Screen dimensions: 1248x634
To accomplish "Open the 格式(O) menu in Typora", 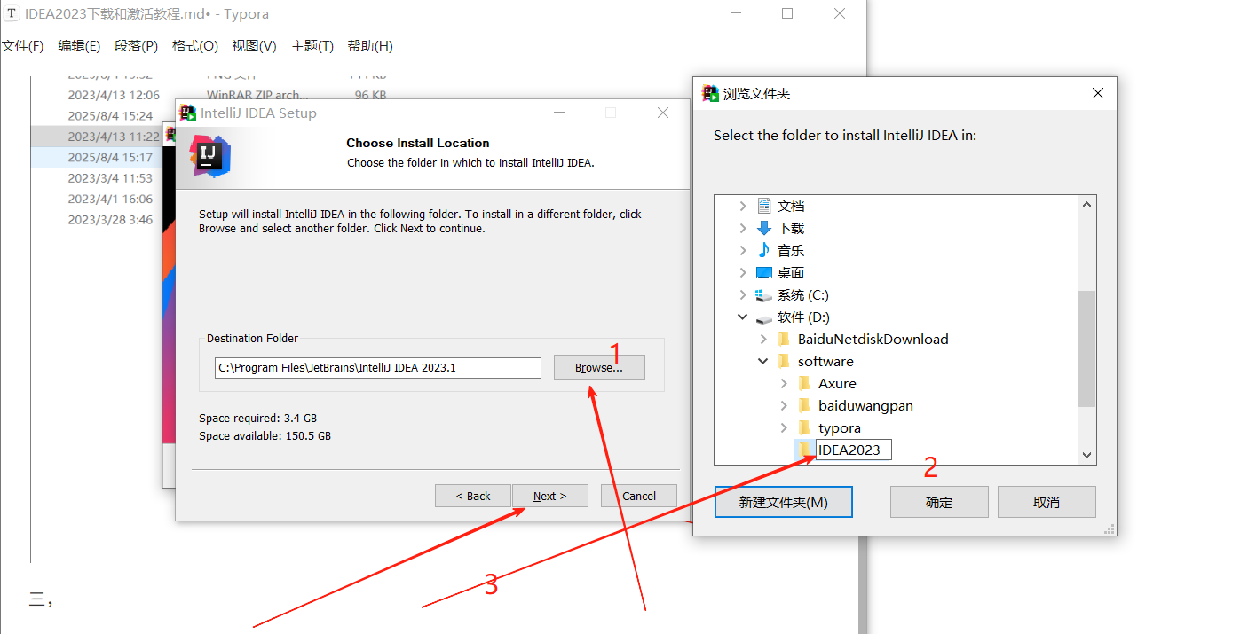I will pyautogui.click(x=194, y=46).
